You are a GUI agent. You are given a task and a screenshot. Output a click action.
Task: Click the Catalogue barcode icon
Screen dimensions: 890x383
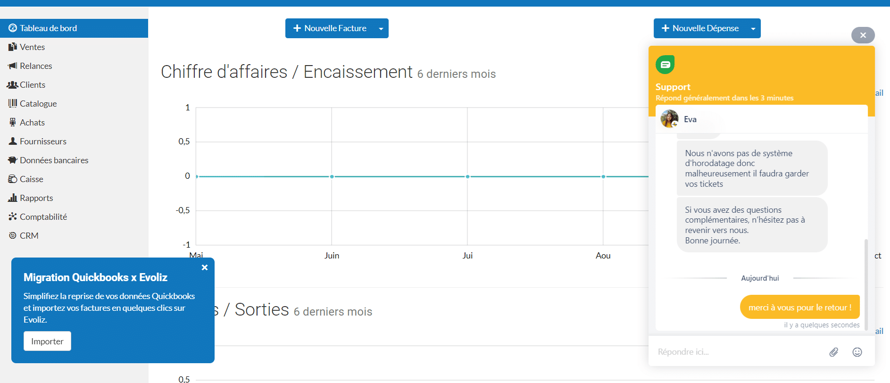[x=13, y=103]
